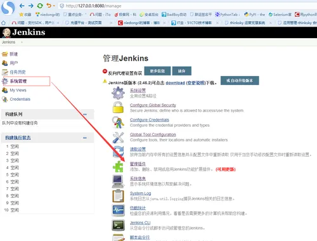Open the Jenkins CLI link

tap(140, 223)
